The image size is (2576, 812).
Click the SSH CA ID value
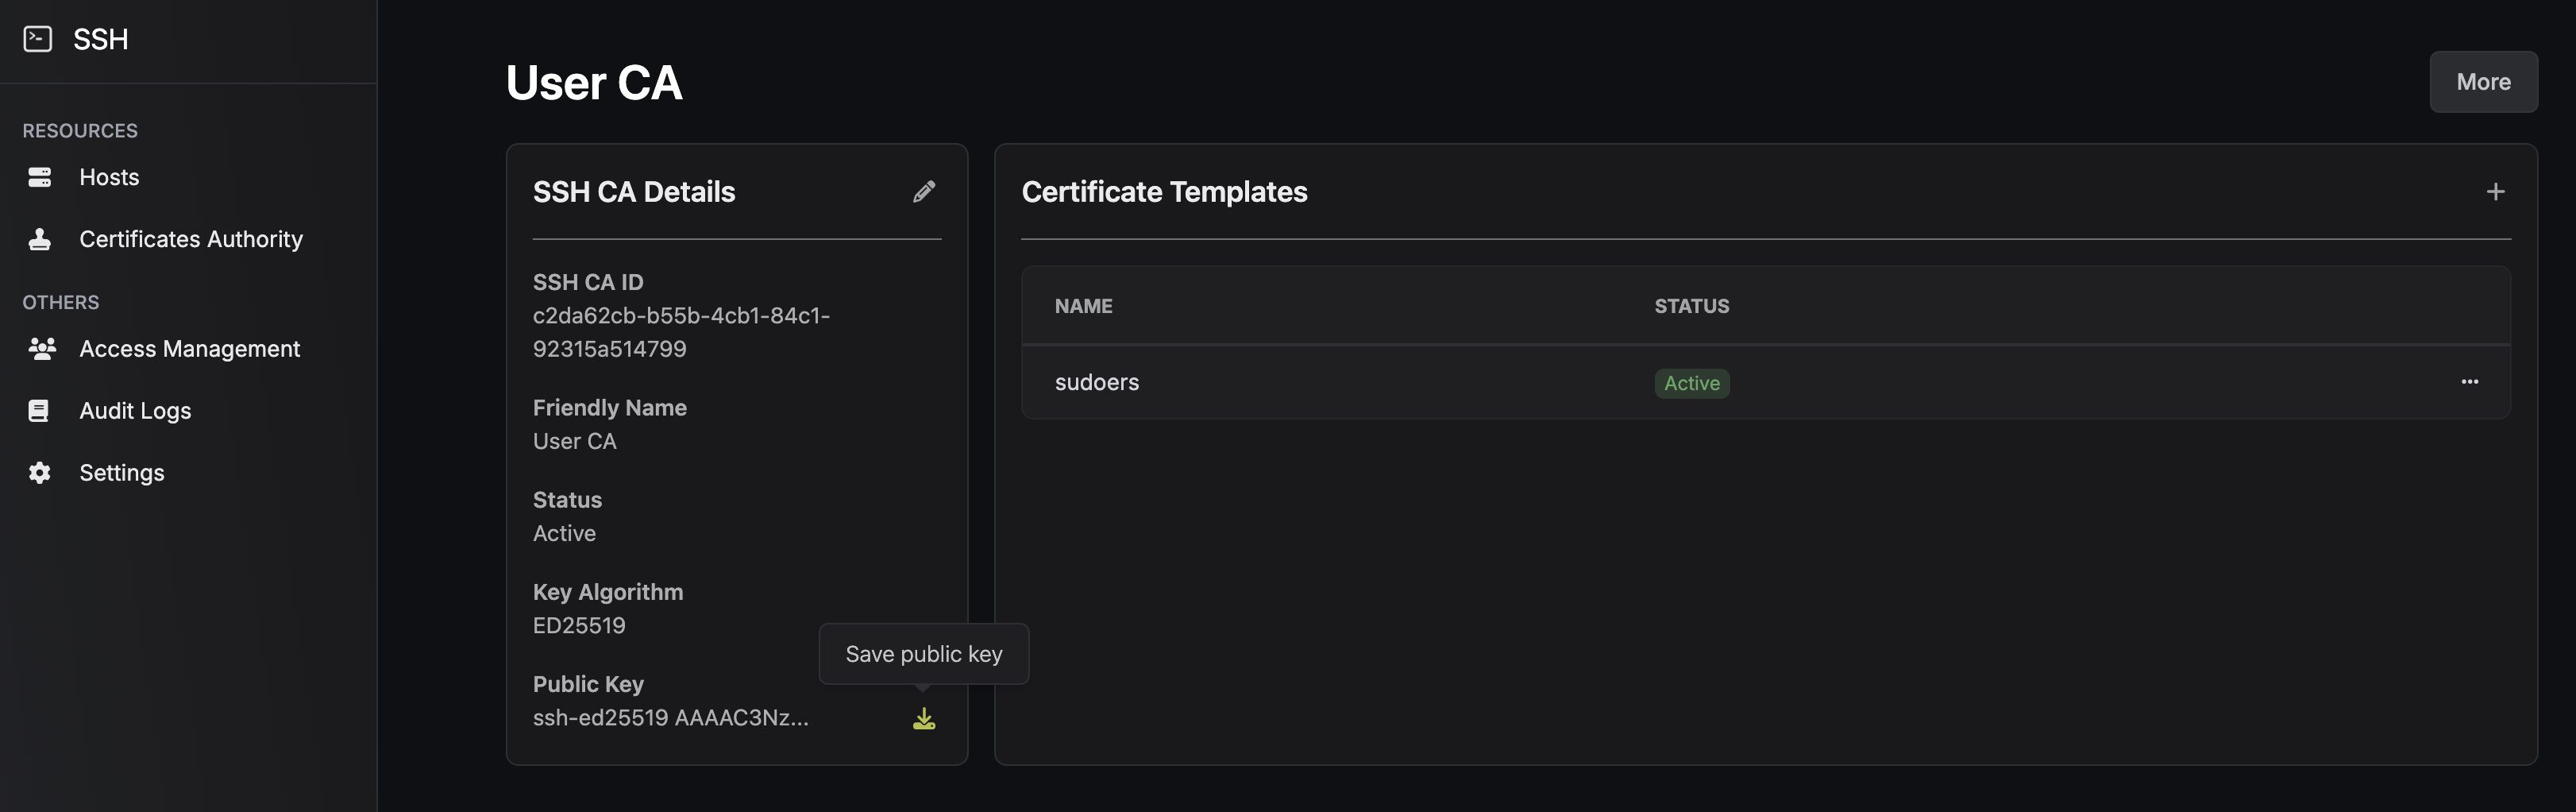click(681, 332)
